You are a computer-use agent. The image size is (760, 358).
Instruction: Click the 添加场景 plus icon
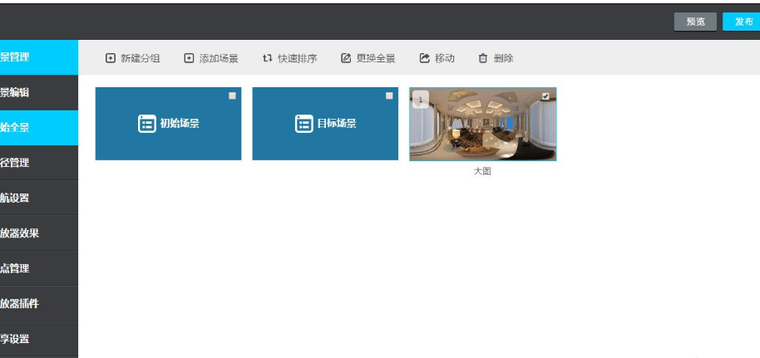click(x=189, y=59)
